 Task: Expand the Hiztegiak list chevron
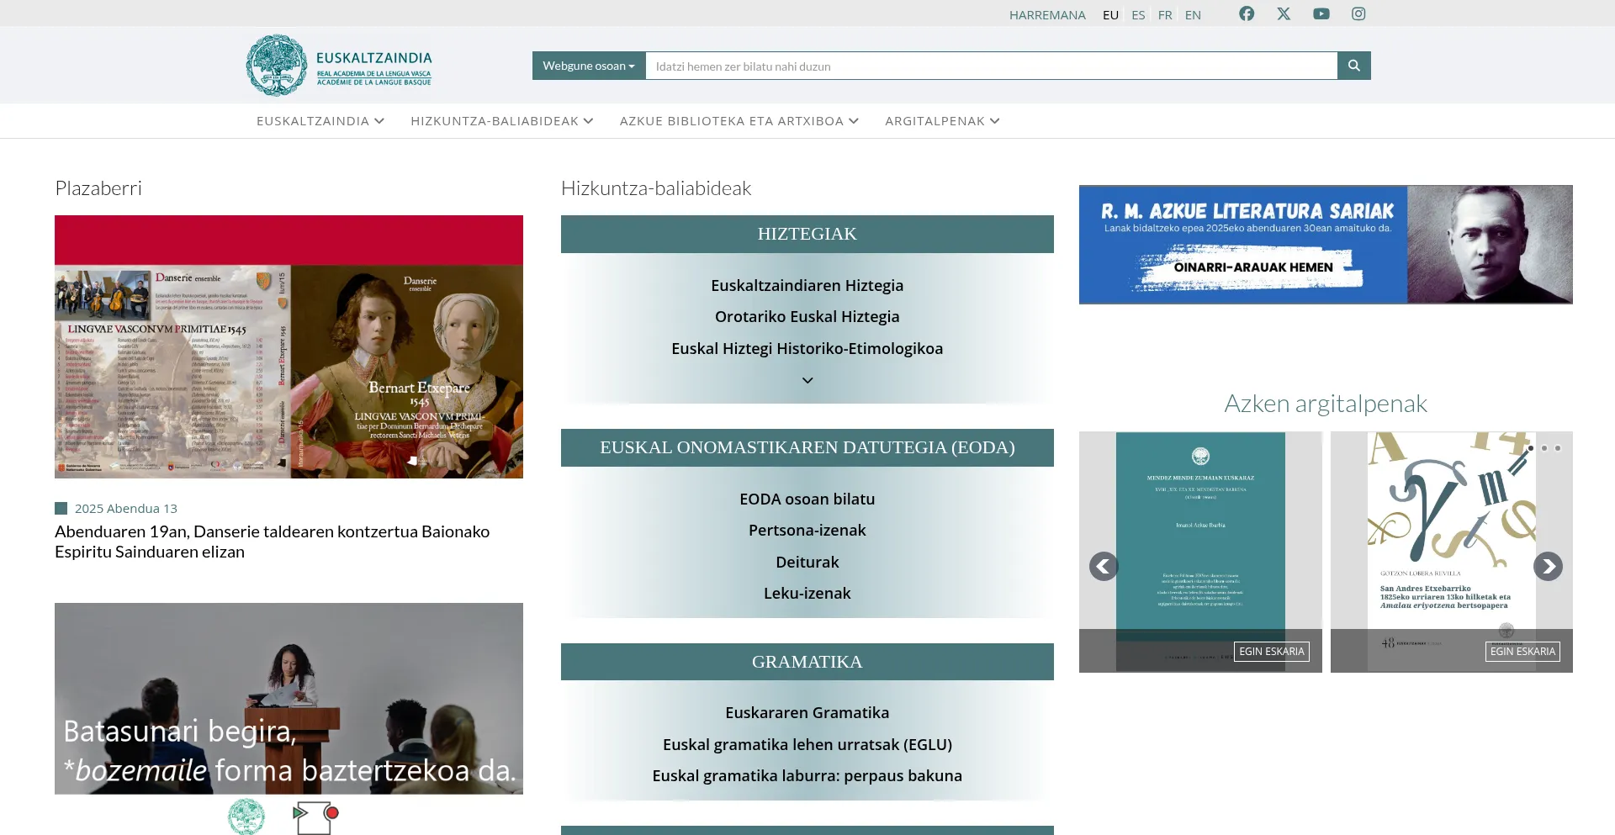pos(807,381)
